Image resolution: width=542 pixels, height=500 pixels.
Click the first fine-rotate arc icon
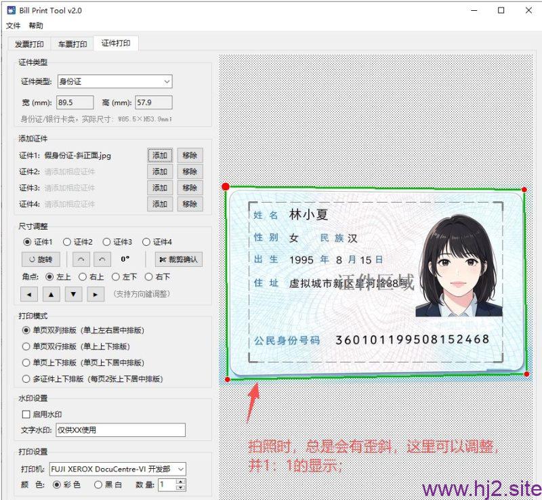tap(81, 259)
